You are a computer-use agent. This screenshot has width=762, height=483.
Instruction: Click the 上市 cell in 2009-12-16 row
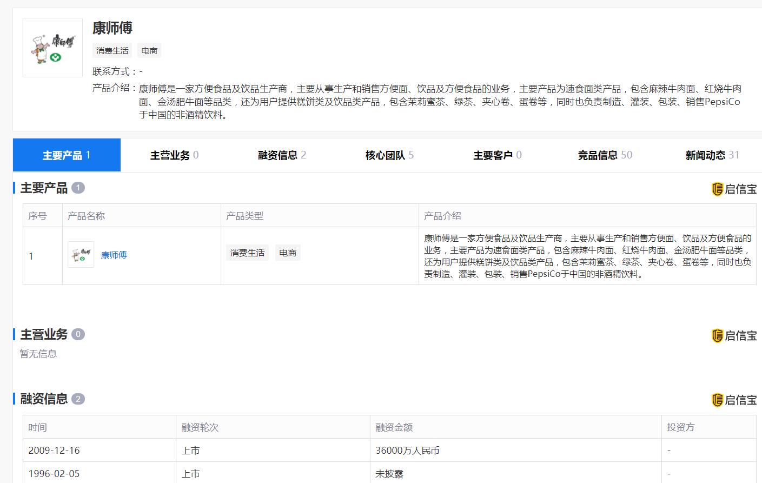[x=273, y=450]
